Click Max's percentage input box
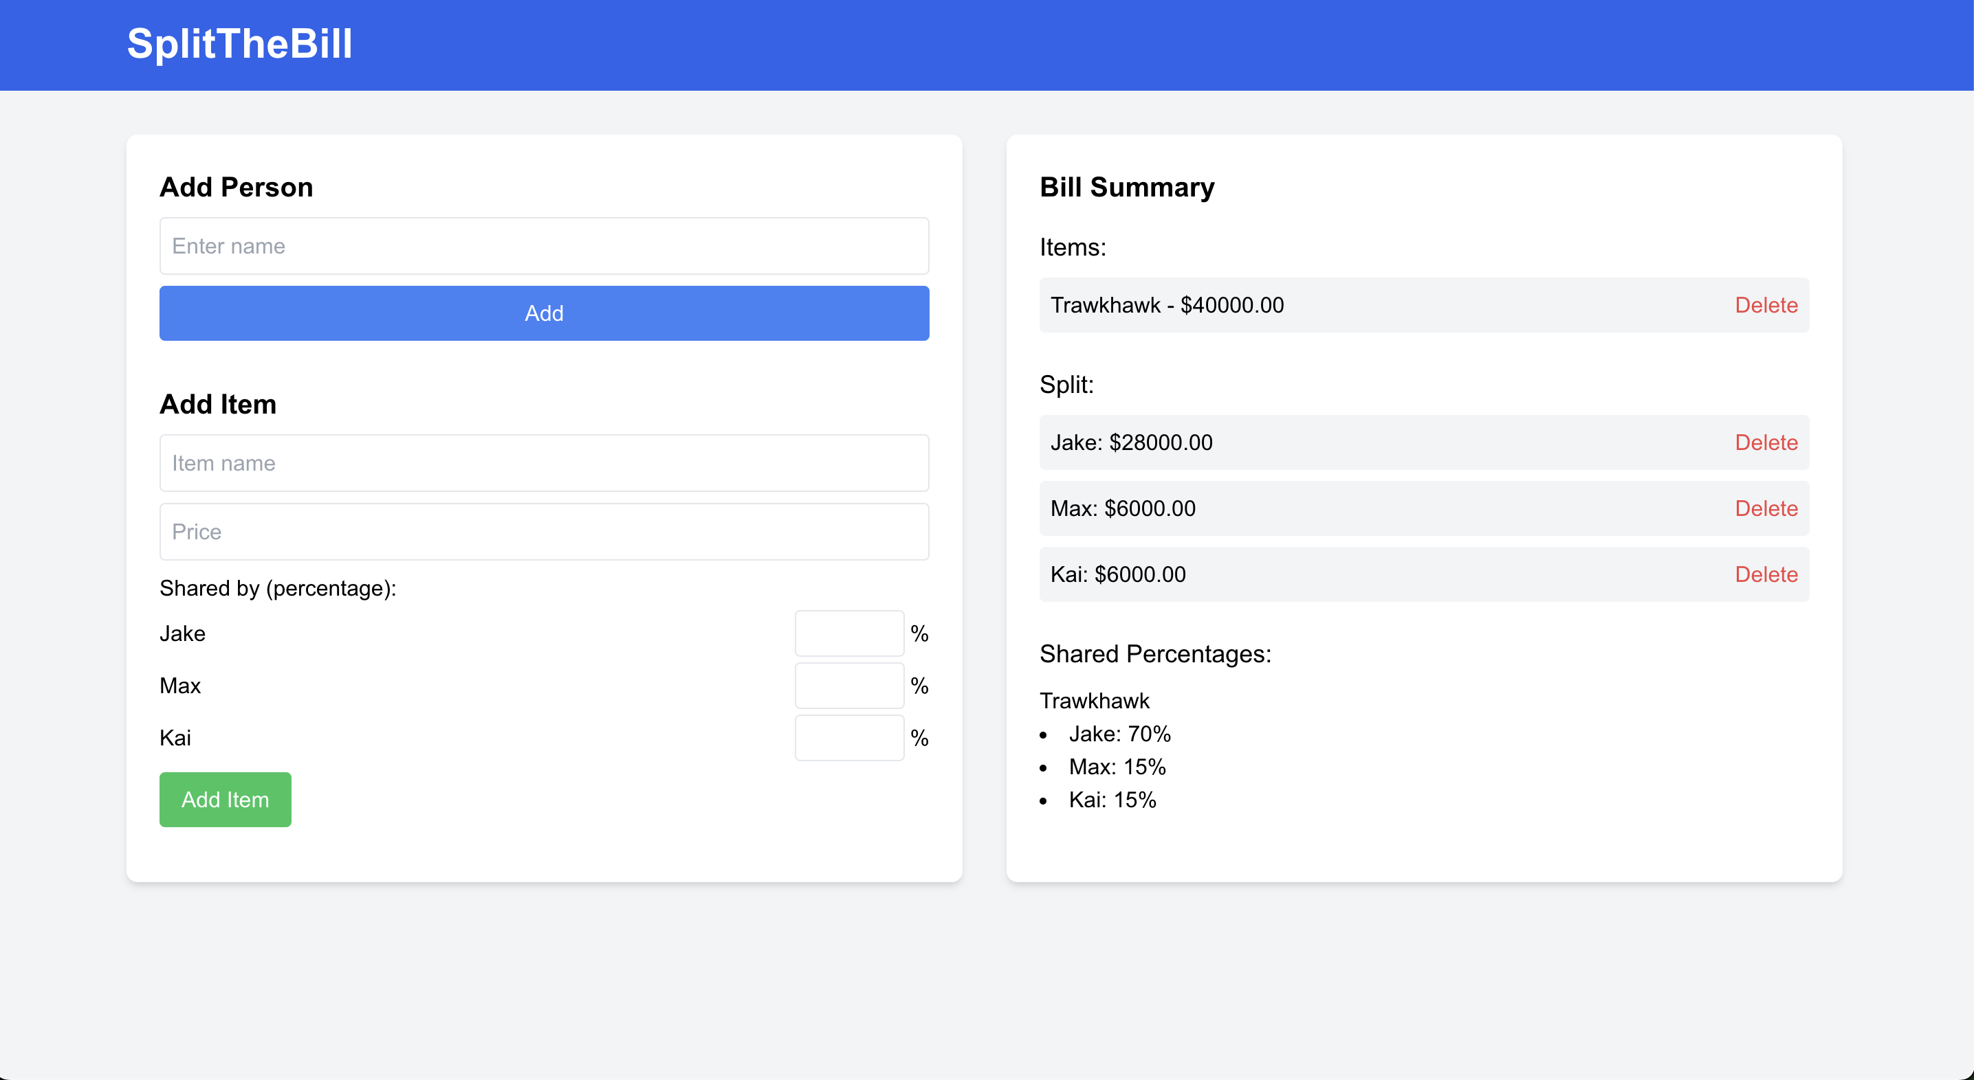The height and width of the screenshot is (1080, 1974). click(x=848, y=686)
